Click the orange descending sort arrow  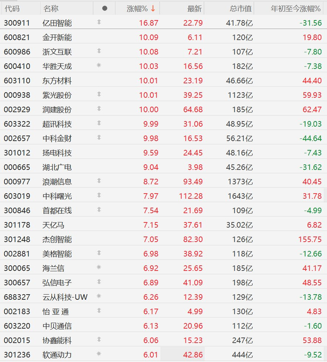(x=153, y=8)
